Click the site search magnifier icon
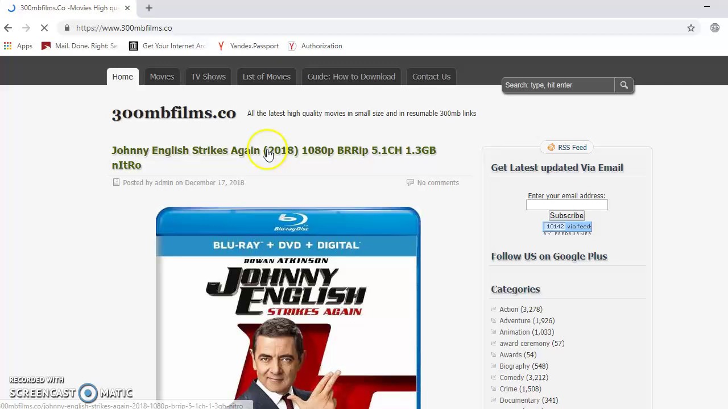 pos(624,85)
